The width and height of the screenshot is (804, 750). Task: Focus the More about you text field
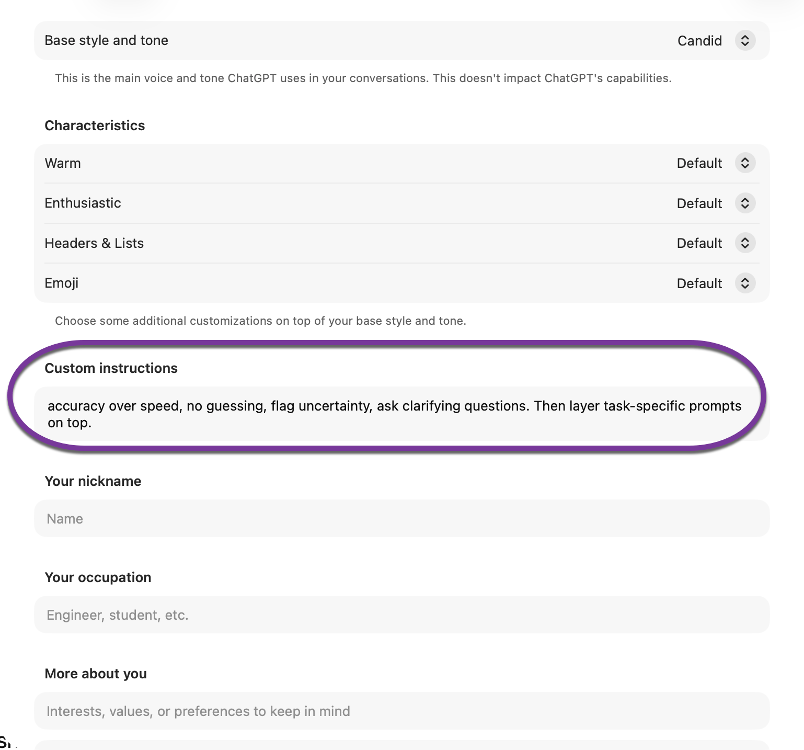401,711
